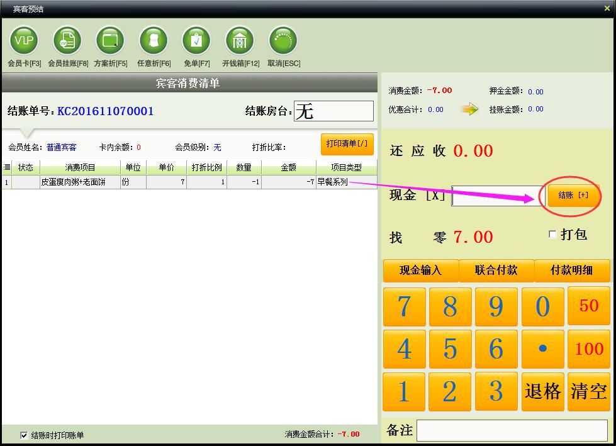
Task: Click 消费金额合计 total -7.00
Action: 349,434
